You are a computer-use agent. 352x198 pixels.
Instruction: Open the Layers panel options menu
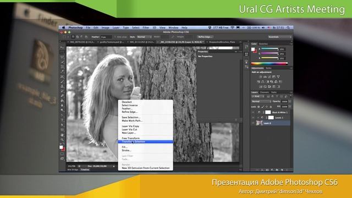(x=291, y=92)
